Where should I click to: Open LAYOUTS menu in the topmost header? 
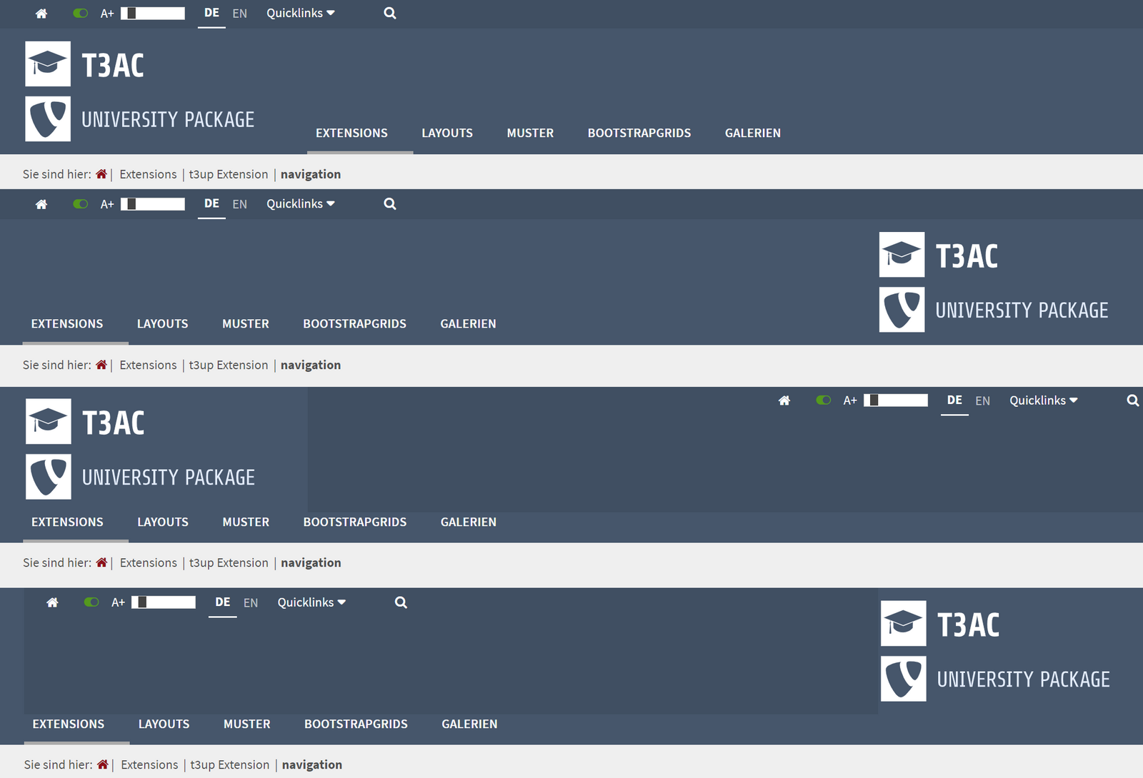(447, 133)
